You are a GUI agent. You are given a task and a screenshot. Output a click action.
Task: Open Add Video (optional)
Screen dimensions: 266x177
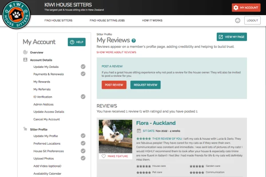[47, 166]
